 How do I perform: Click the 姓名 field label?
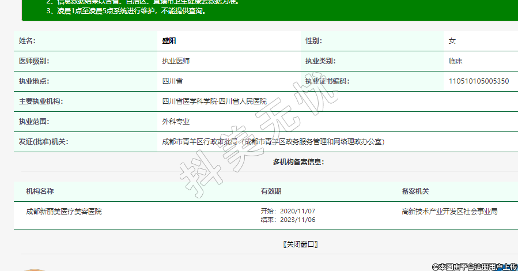27,41
